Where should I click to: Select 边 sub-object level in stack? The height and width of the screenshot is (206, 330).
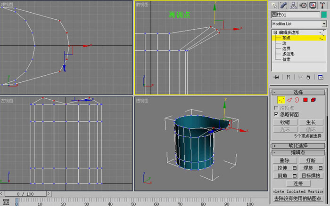(284, 43)
